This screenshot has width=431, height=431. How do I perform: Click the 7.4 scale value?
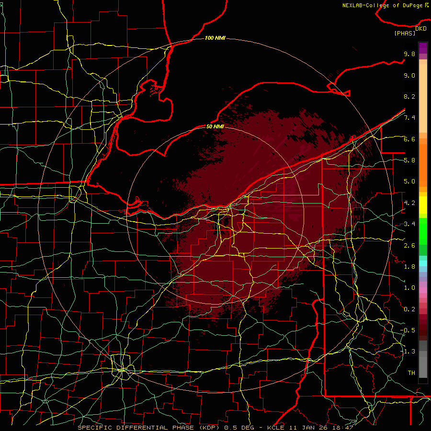(409, 118)
